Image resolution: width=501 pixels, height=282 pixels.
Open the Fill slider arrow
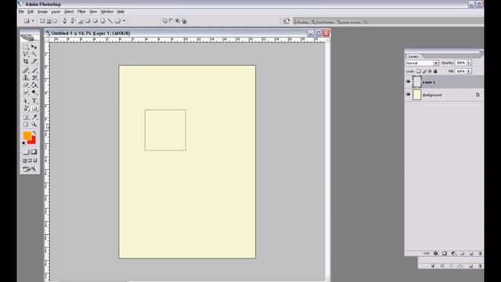(x=469, y=71)
